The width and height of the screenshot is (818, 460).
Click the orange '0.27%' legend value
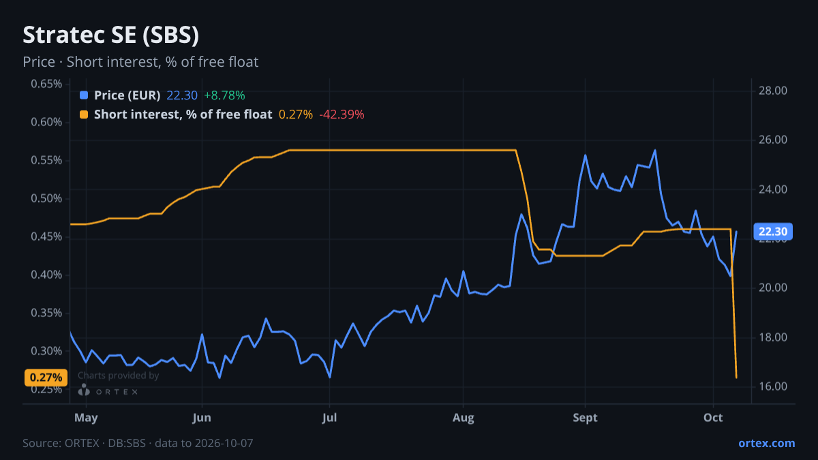pyautogui.click(x=296, y=114)
